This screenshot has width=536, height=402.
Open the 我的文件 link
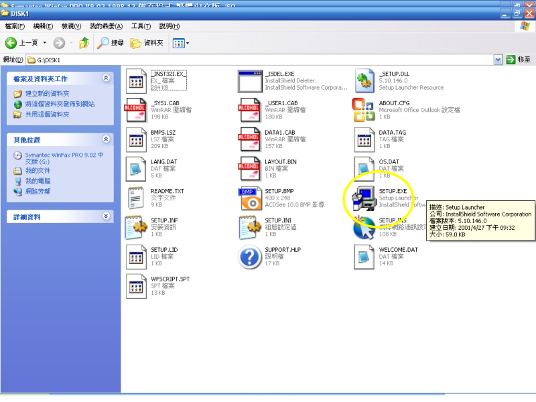(38, 170)
